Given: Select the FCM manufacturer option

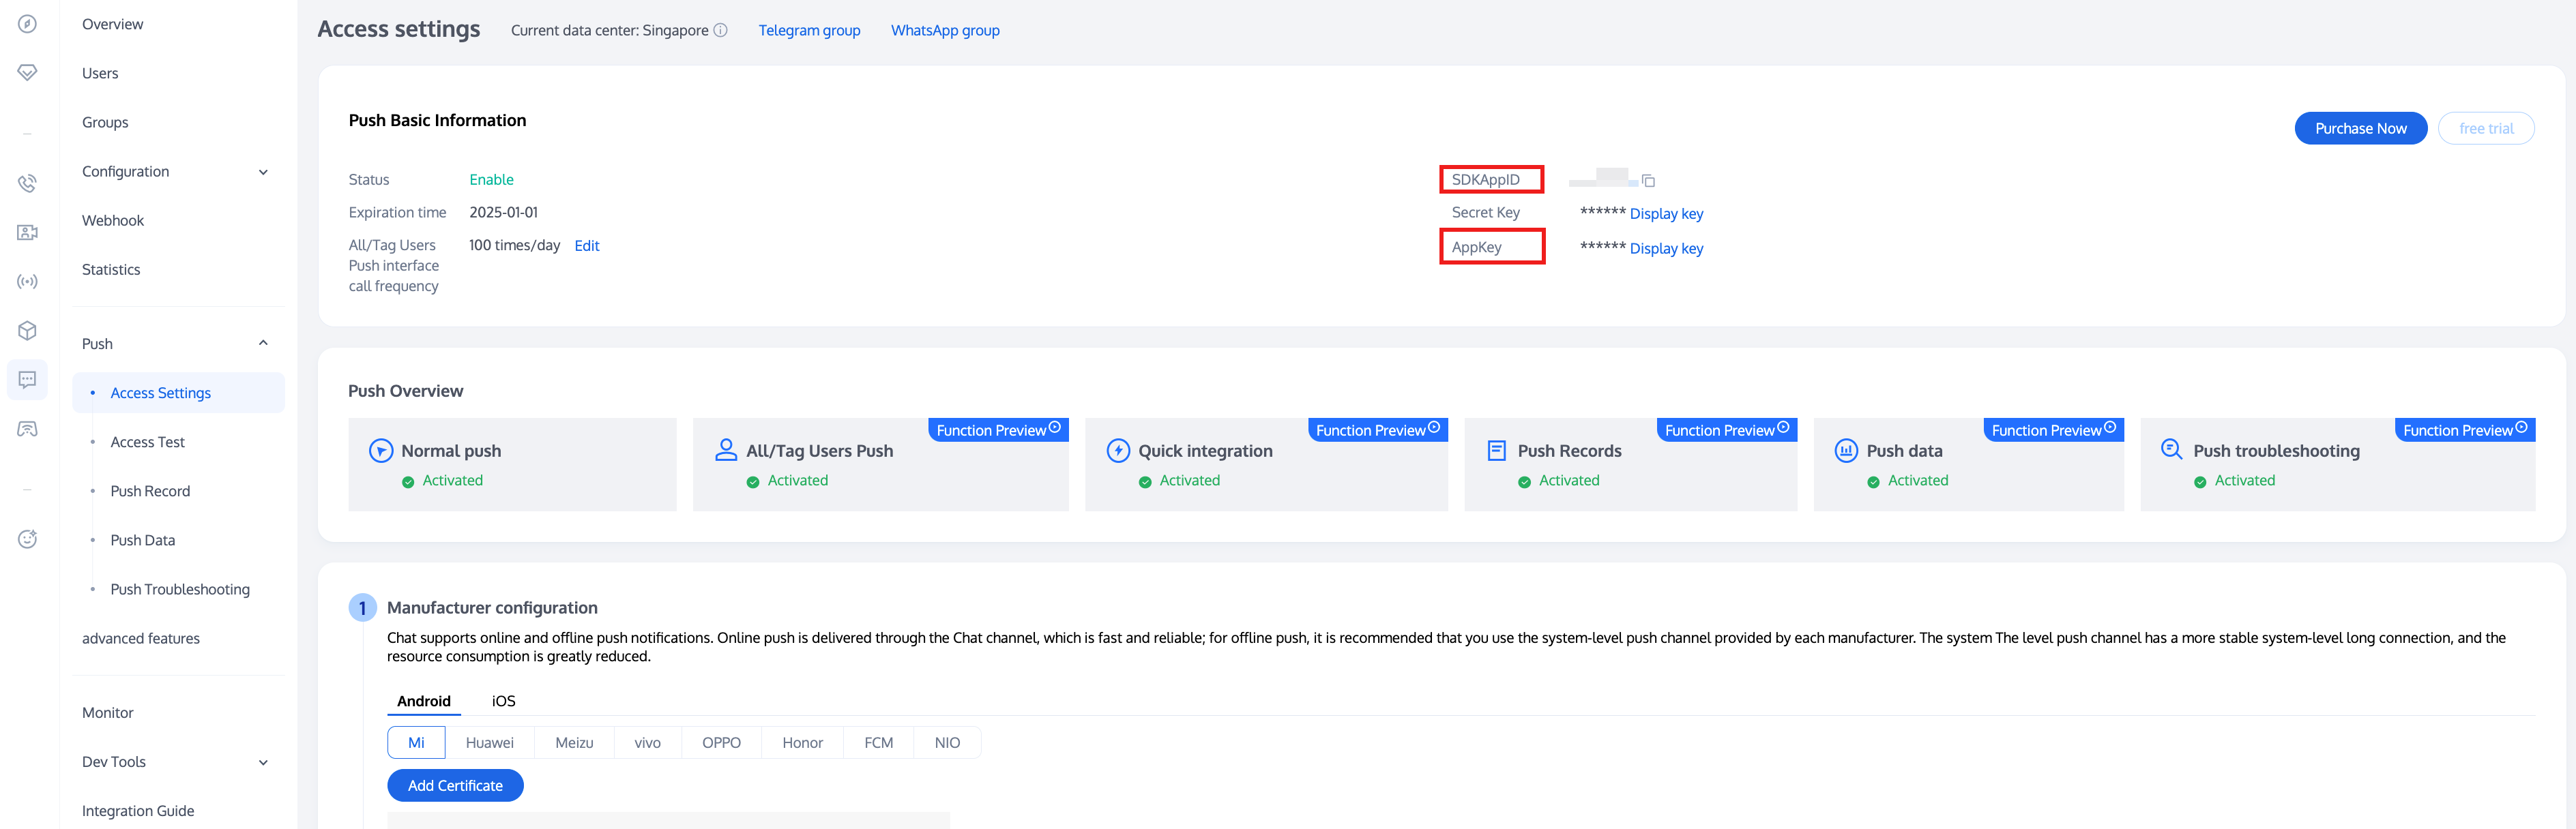Looking at the screenshot, I should (878, 743).
